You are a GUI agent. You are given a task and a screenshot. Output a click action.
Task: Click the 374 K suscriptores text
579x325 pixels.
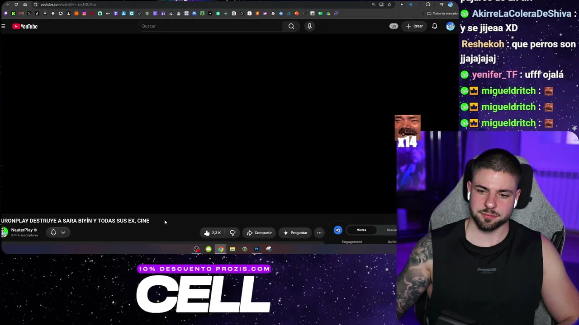[x=24, y=235]
